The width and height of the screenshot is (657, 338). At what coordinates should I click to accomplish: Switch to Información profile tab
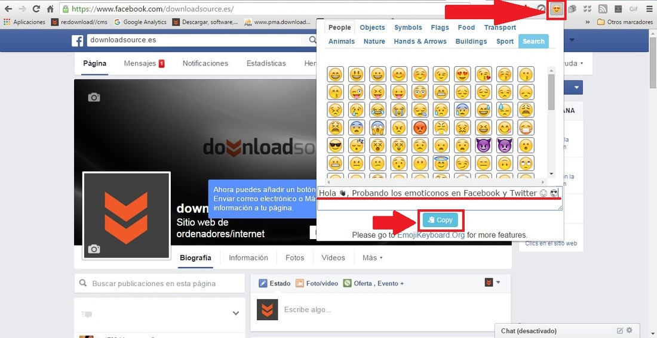tap(248, 258)
